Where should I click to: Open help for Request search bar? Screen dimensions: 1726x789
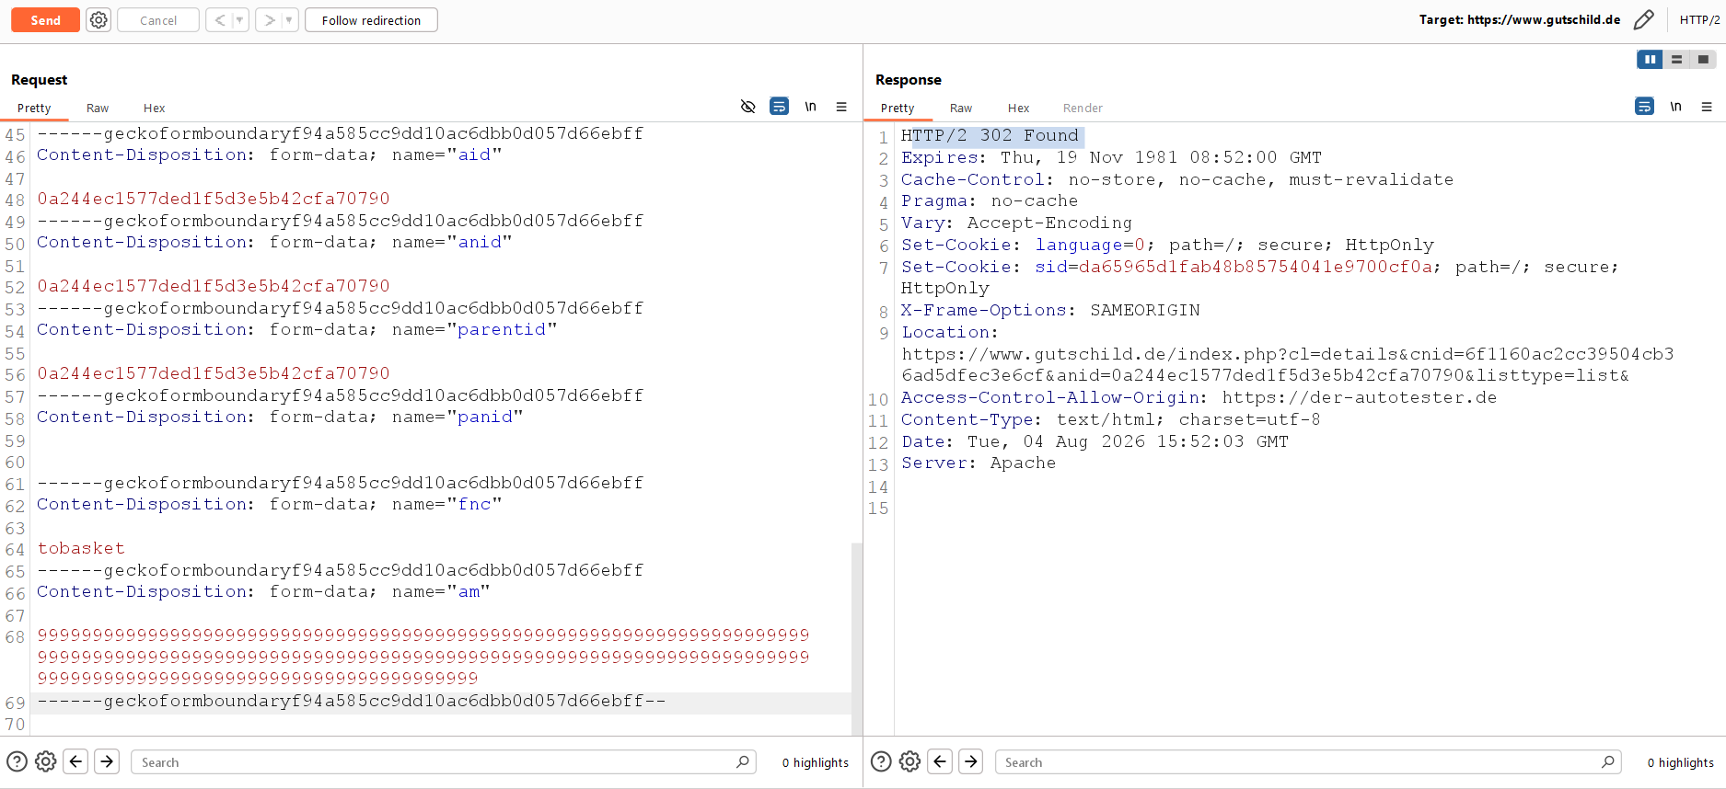point(17,761)
